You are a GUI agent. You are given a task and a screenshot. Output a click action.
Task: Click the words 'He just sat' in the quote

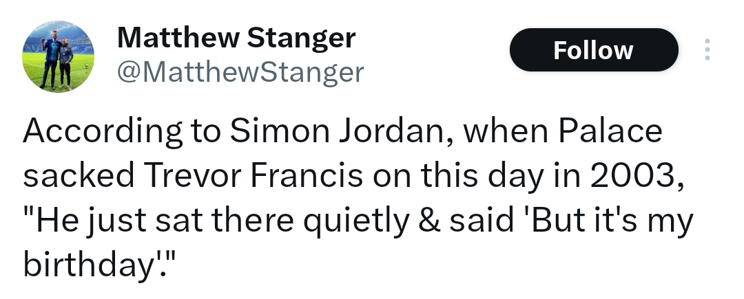pos(126,221)
